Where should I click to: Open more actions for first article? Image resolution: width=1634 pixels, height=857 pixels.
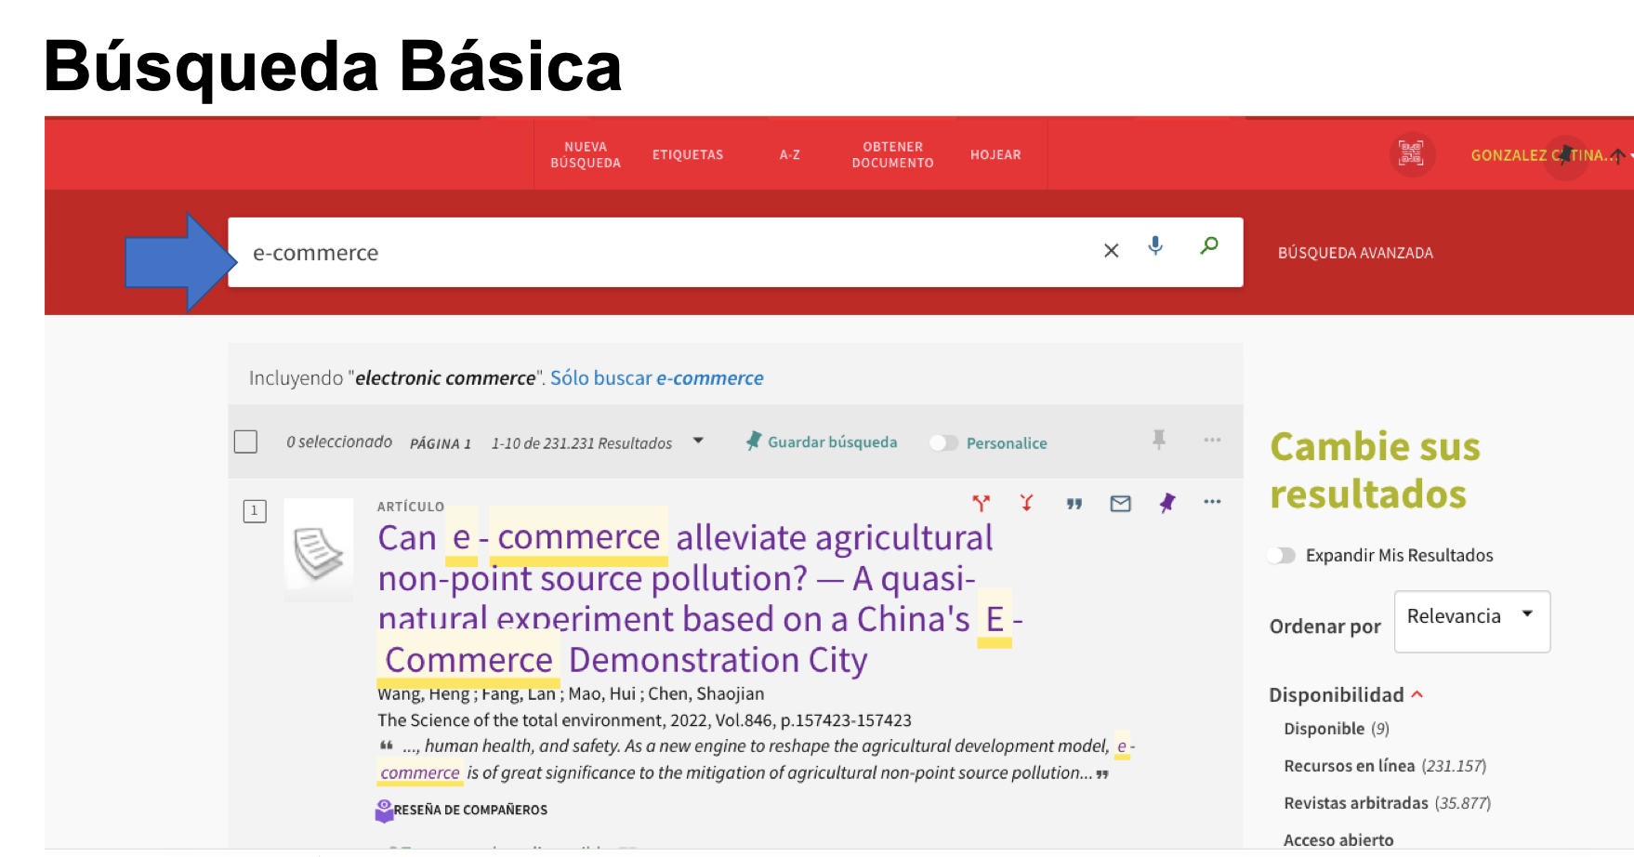pos(1212,502)
